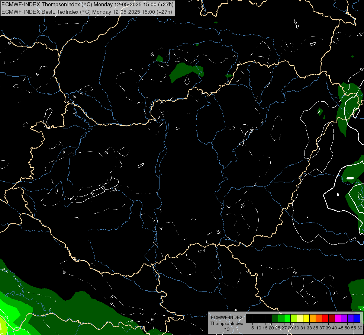Pick the purple 45–50 legend swatch

pyautogui.click(x=344, y=318)
